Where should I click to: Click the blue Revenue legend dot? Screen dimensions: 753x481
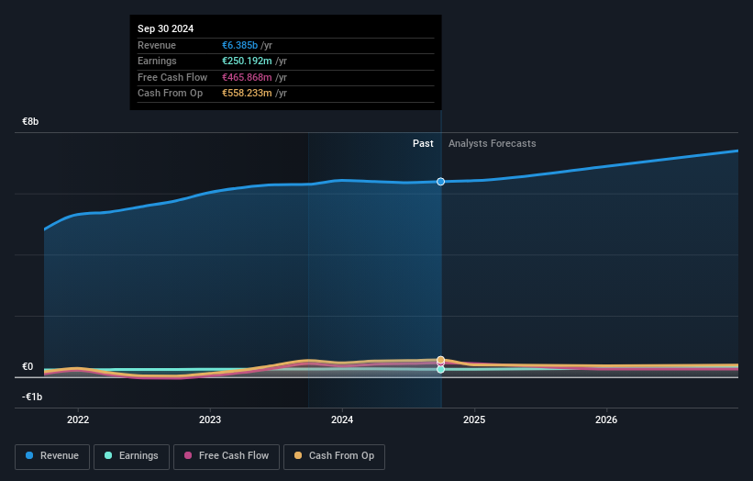[x=29, y=455]
